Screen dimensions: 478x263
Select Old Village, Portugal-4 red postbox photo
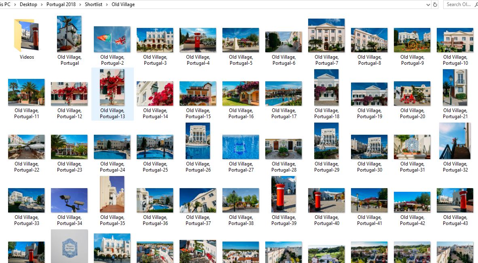[198, 40]
